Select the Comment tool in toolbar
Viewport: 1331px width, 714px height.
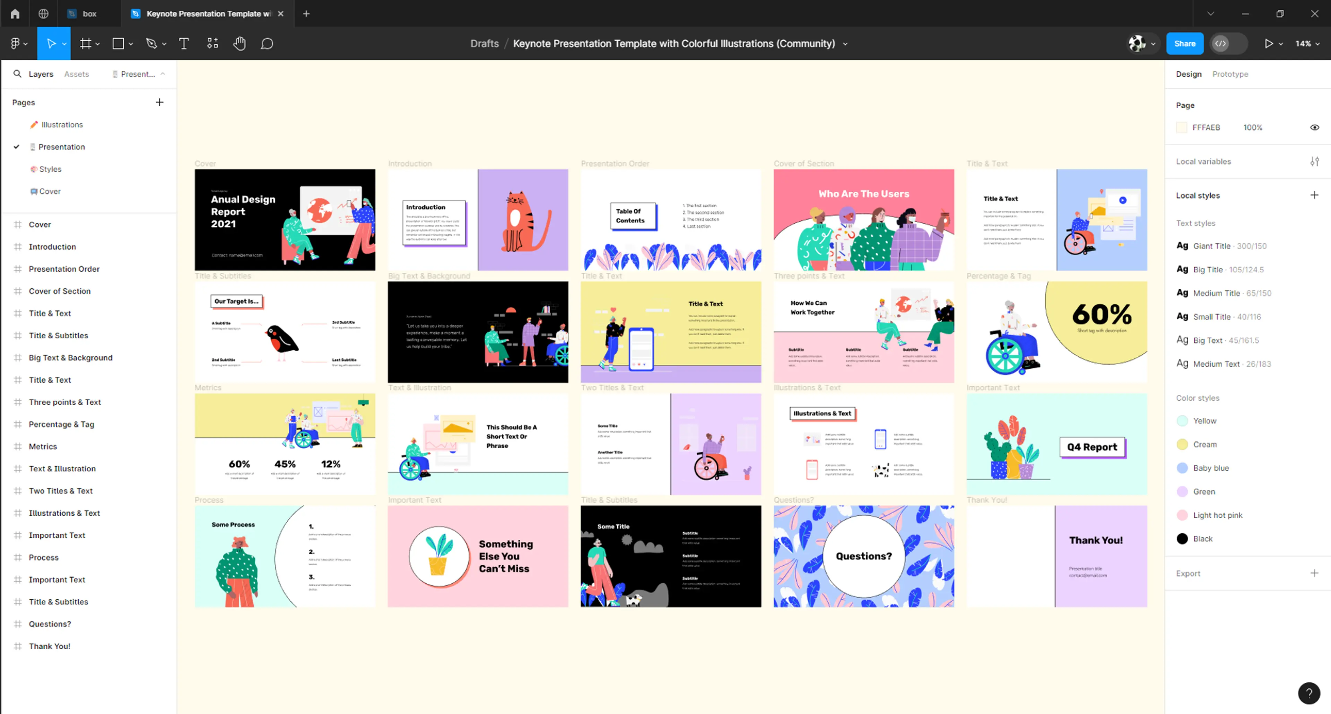[267, 43]
